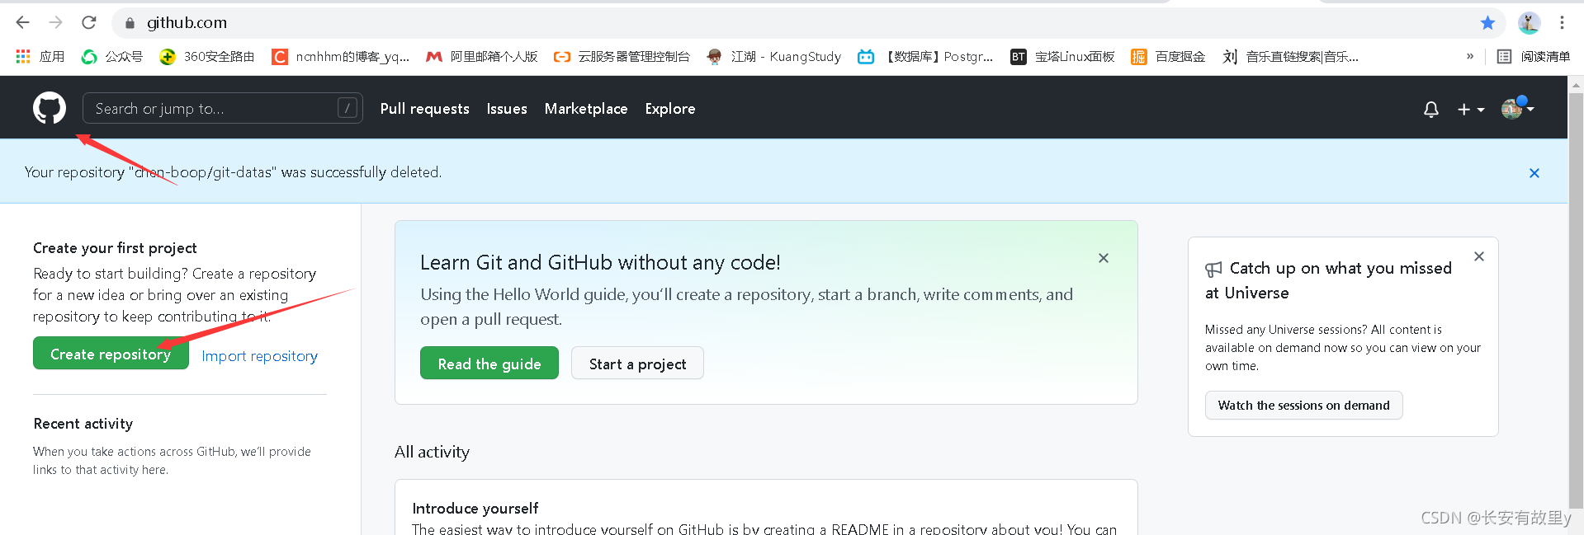Close the Catch up on Universe card
The width and height of the screenshot is (1584, 535).
click(x=1479, y=256)
